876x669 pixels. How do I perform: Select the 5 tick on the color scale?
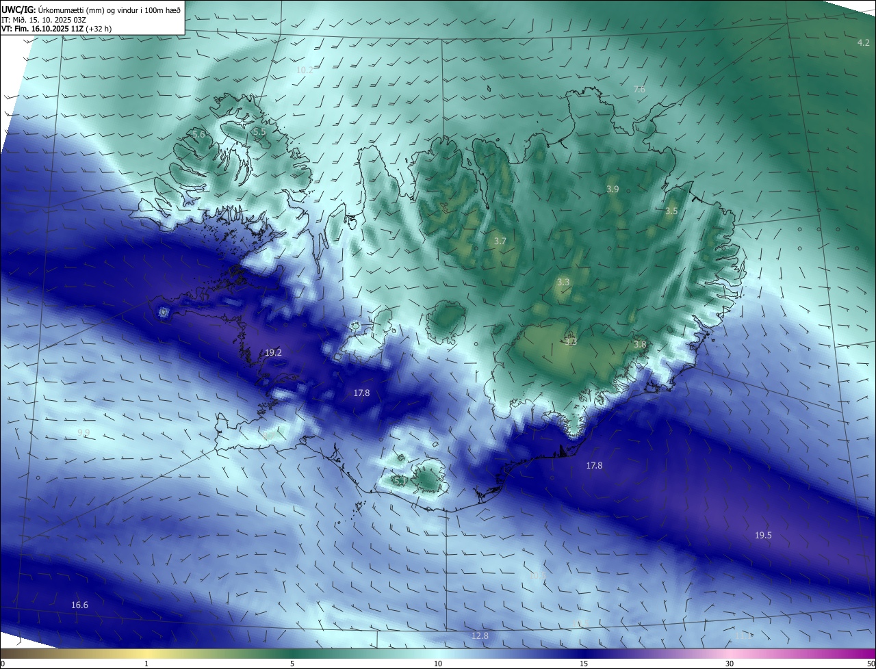click(x=292, y=664)
